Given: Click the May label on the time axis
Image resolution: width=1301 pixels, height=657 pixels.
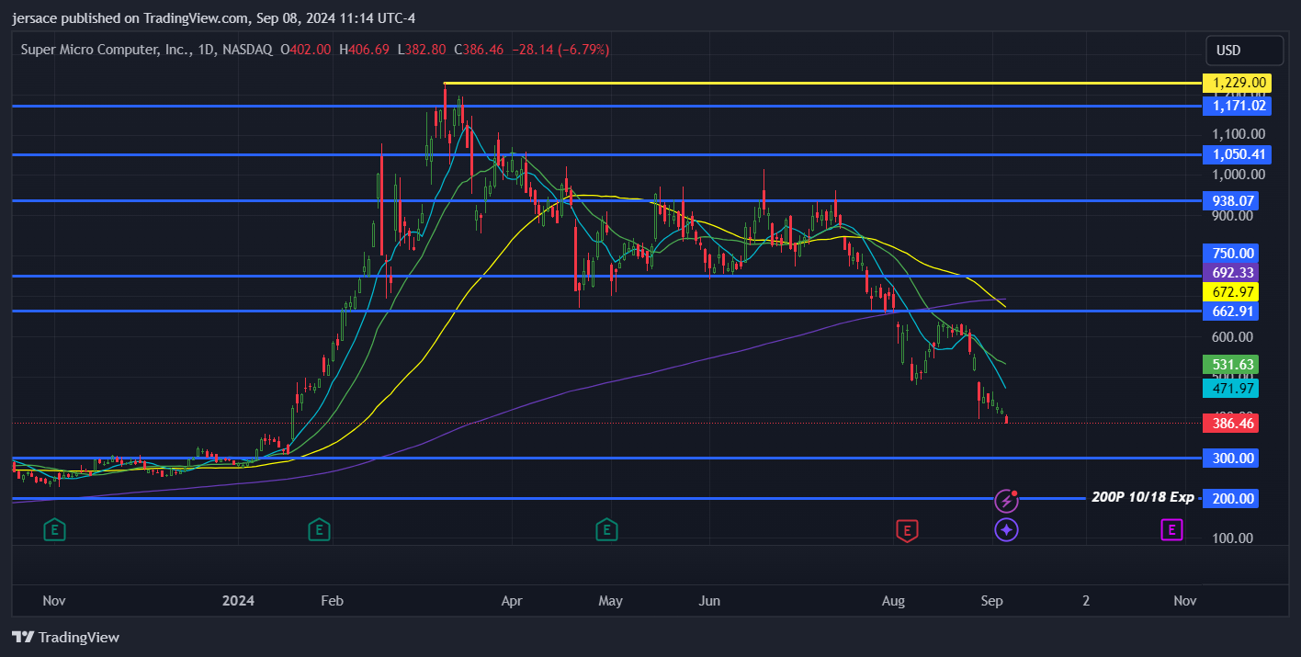Looking at the screenshot, I should [610, 601].
